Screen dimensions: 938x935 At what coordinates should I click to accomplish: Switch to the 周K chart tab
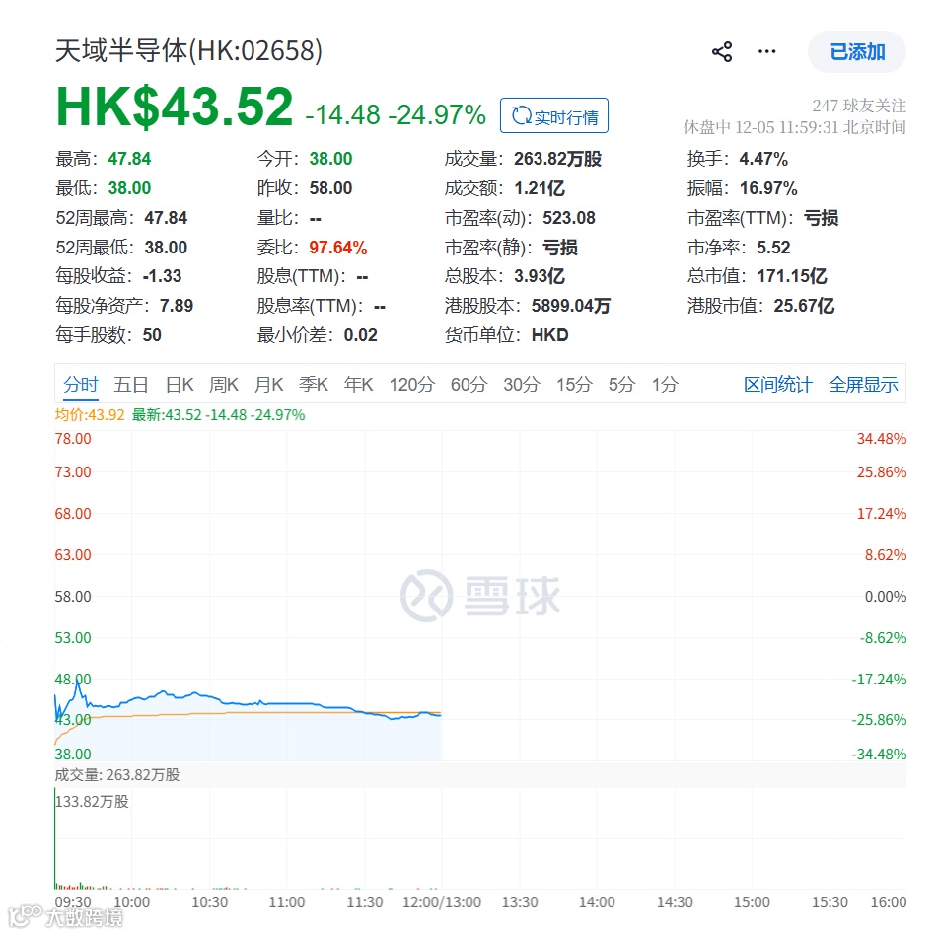tap(224, 384)
